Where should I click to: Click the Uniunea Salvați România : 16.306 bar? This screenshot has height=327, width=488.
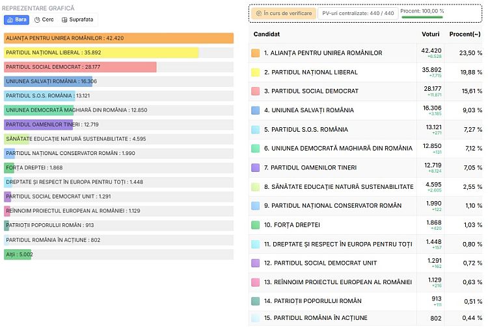click(48, 81)
